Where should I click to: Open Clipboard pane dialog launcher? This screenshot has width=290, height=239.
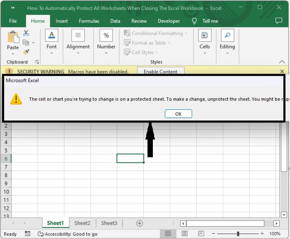(37, 62)
